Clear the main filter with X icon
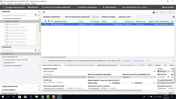 pyautogui.click(x=157, y=12)
